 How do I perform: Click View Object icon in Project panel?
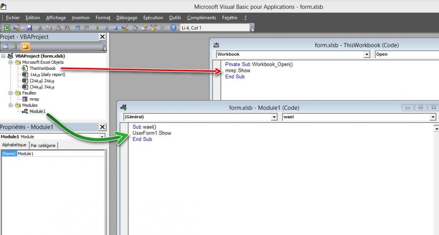[14, 47]
